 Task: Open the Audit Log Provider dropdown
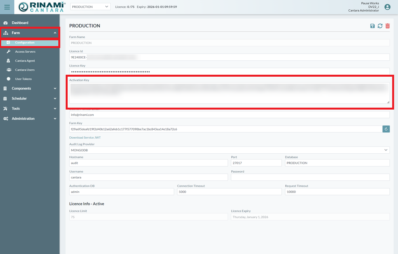click(x=229, y=150)
